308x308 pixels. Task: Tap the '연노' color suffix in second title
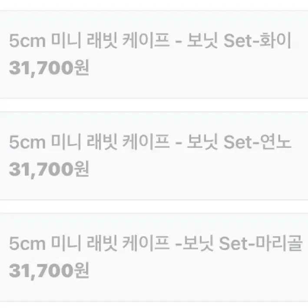point(275,142)
